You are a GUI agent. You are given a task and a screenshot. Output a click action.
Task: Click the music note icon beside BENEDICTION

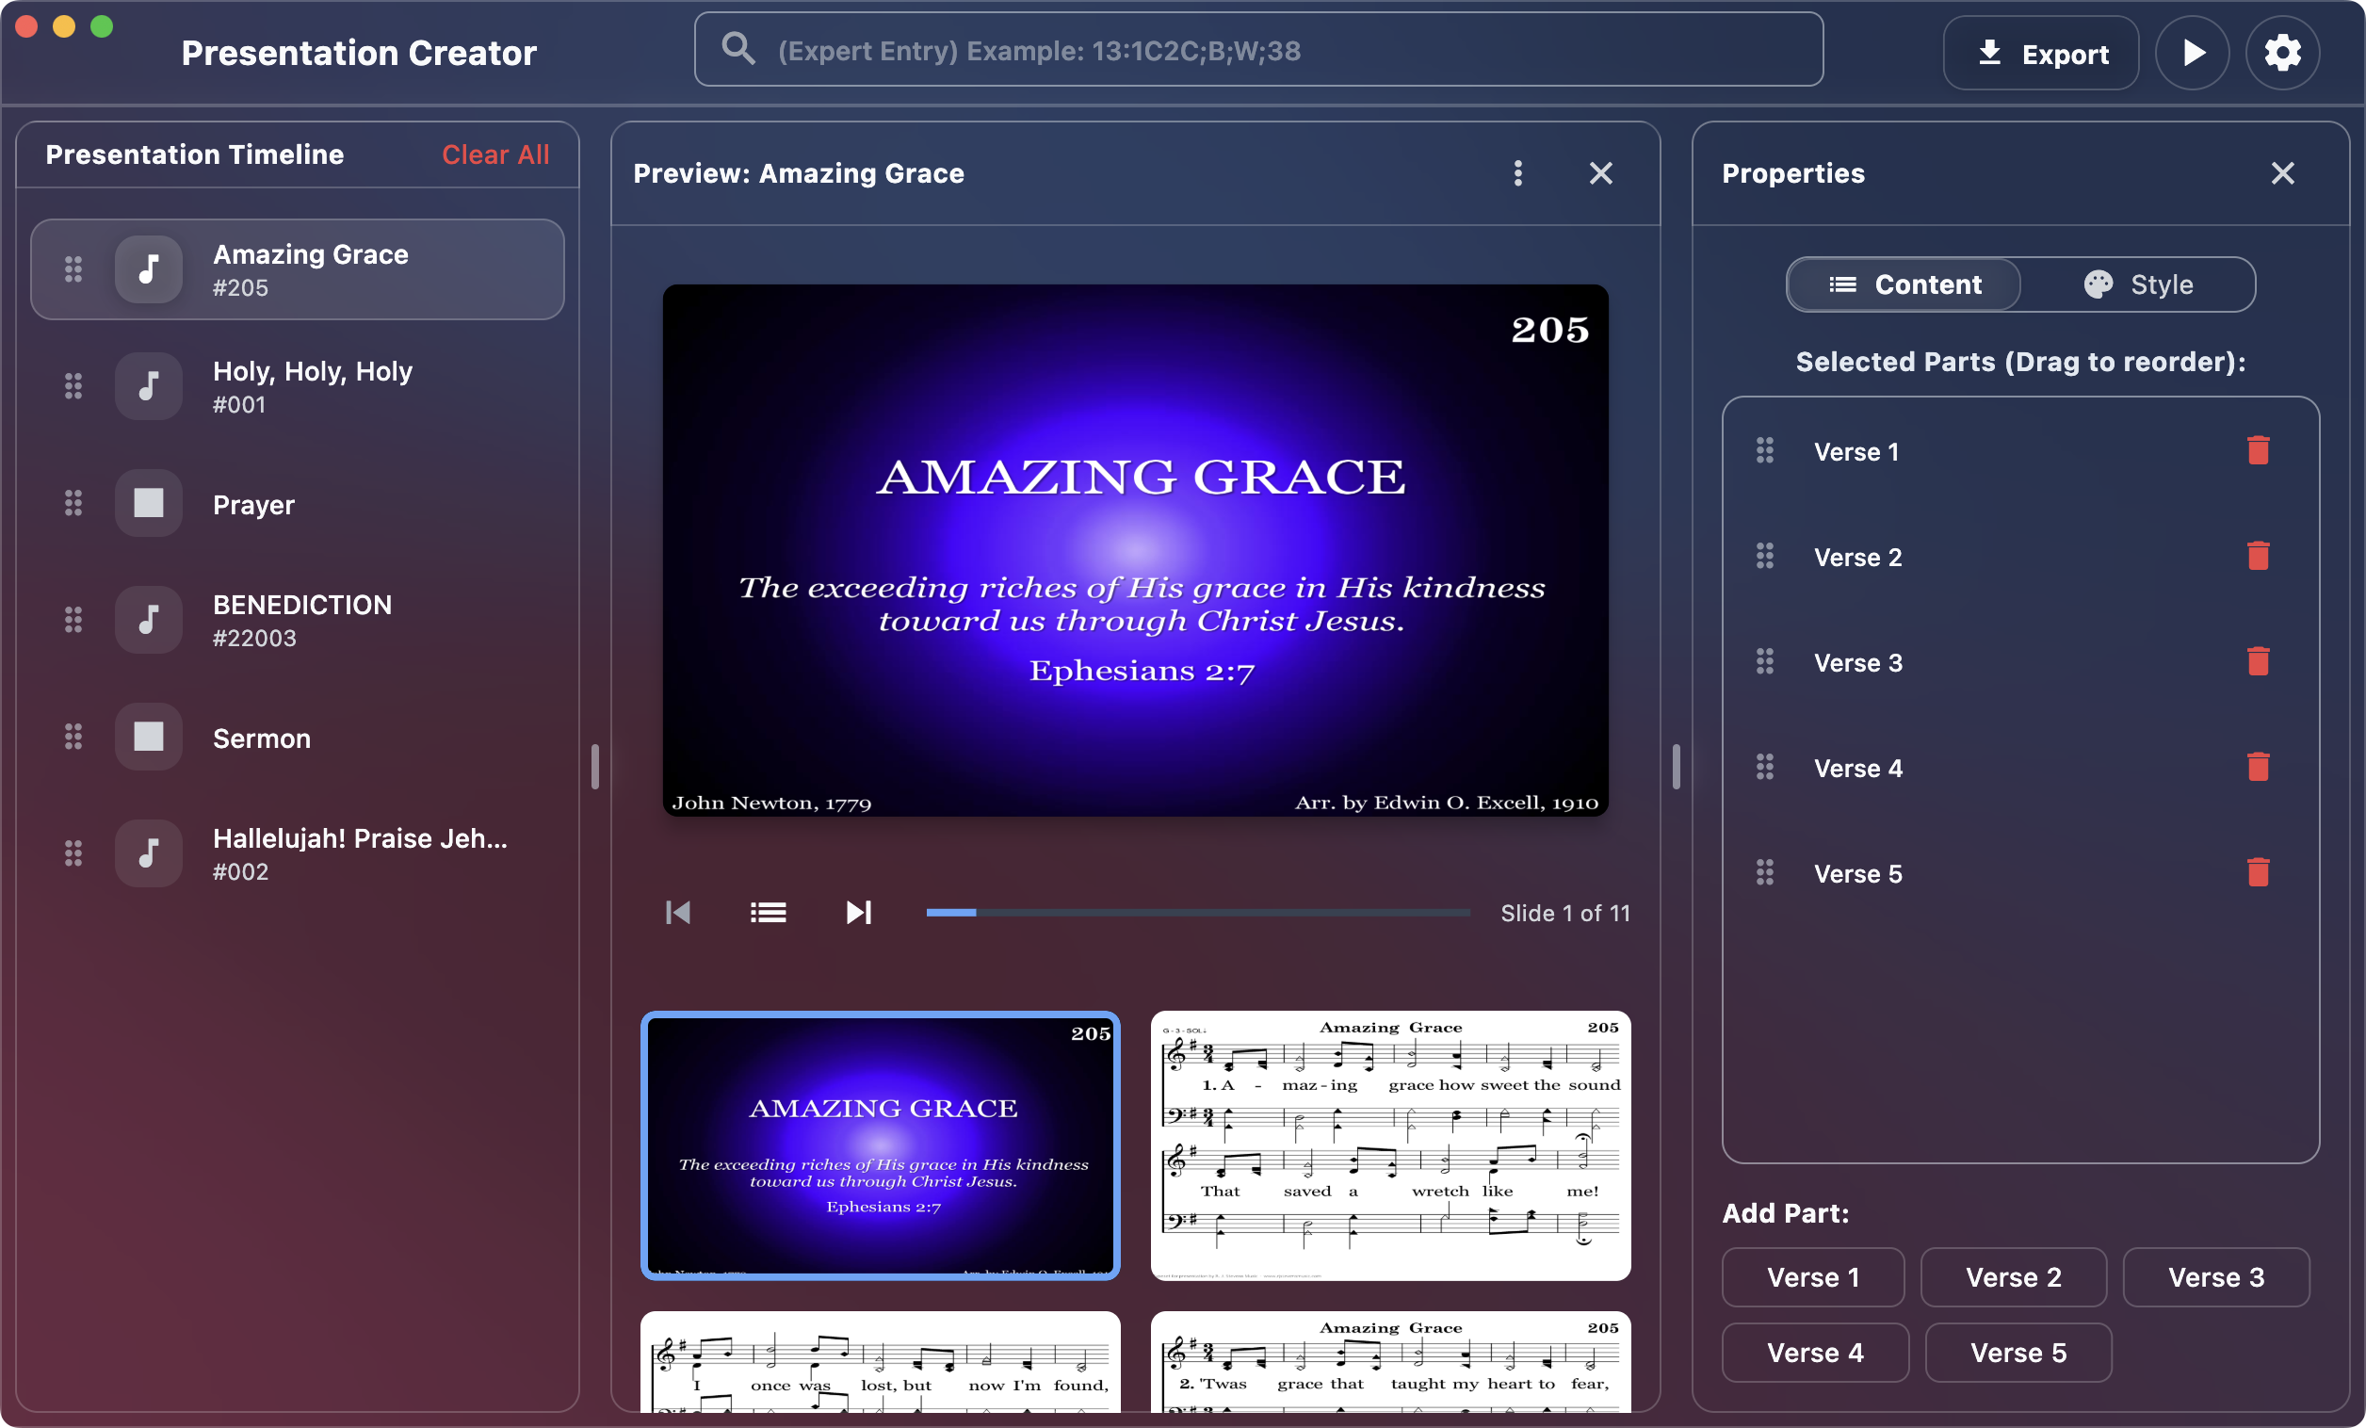[149, 620]
